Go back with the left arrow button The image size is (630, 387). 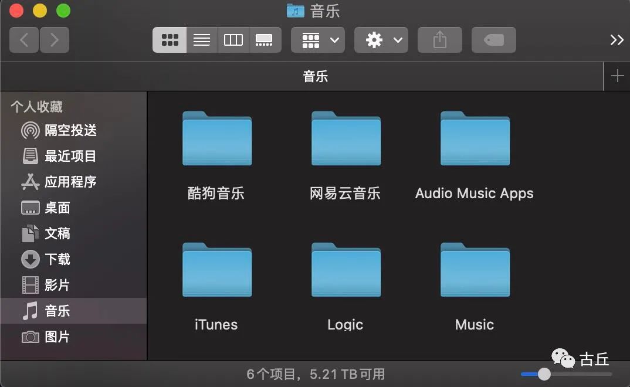24,40
